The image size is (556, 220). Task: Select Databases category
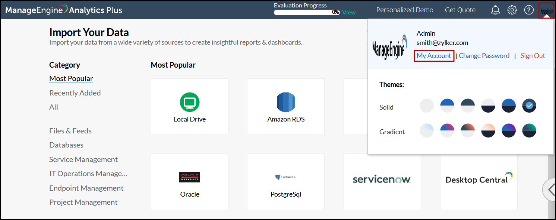coord(66,145)
